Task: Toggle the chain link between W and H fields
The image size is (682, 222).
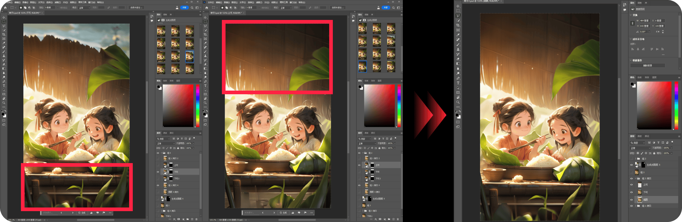Action: tap(632, 23)
